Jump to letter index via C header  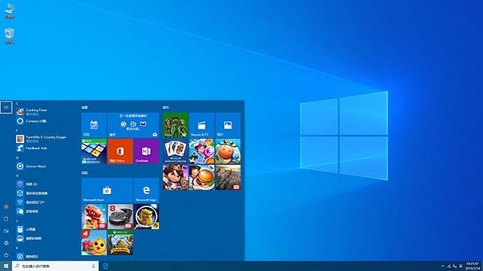(17, 104)
